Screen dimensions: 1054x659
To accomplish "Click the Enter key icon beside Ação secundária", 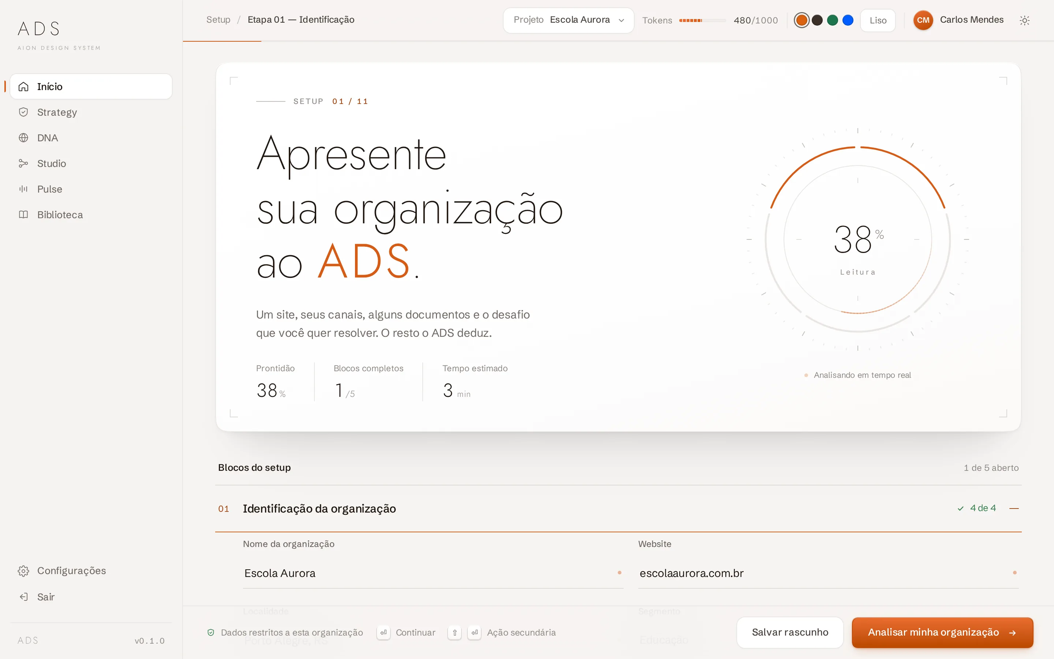I will coord(474,632).
